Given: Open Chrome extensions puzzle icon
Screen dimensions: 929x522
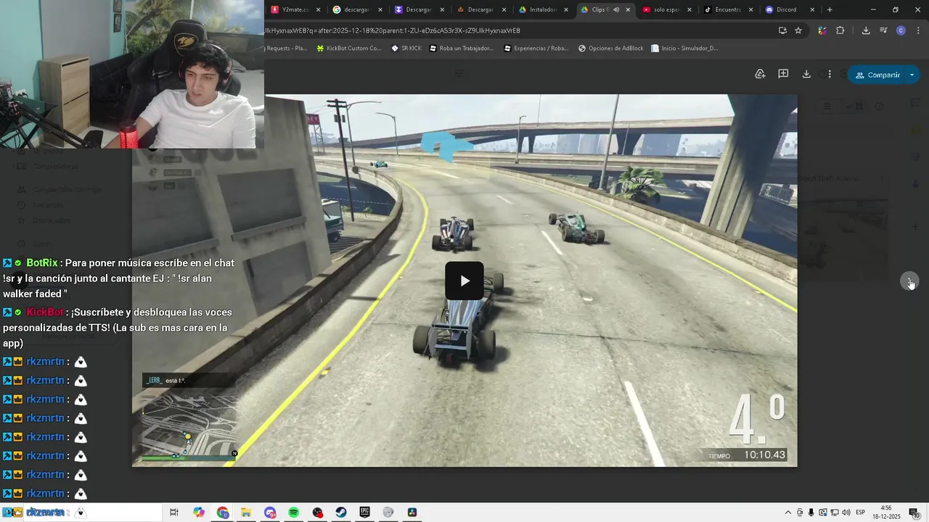Looking at the screenshot, I should 840,30.
